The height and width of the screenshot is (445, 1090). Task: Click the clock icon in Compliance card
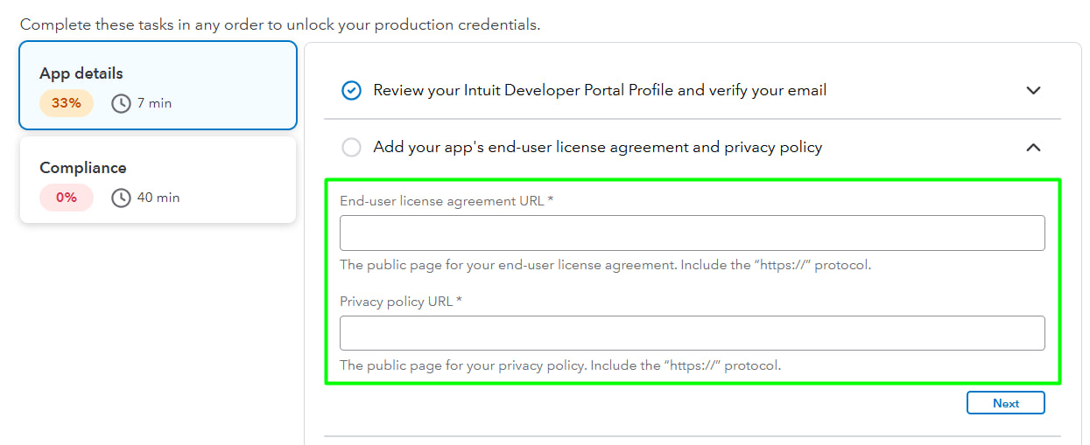tap(121, 198)
